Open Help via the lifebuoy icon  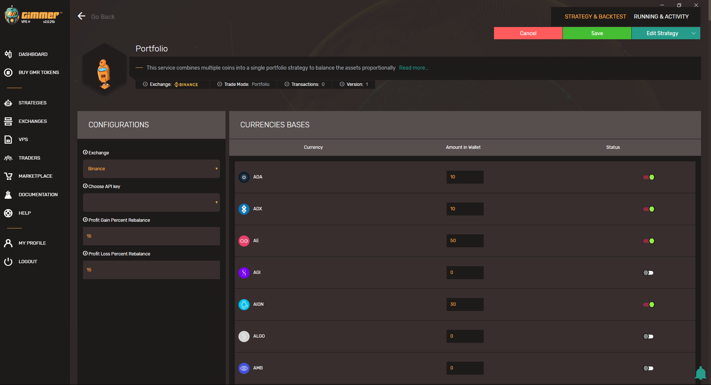(8, 213)
